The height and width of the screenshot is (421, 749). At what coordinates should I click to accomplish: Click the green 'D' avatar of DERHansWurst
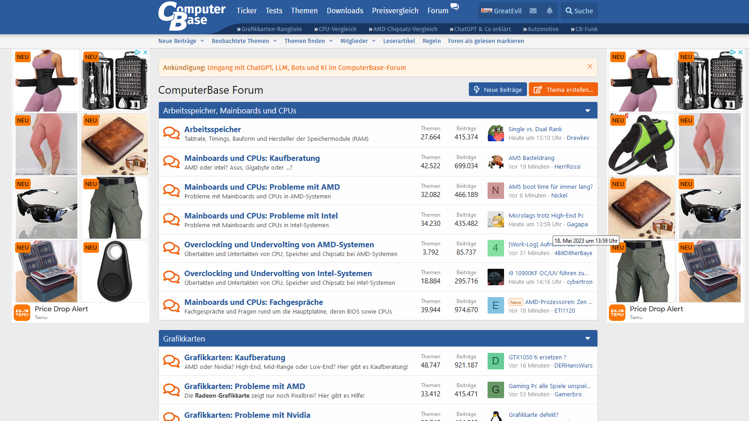pyautogui.click(x=495, y=361)
